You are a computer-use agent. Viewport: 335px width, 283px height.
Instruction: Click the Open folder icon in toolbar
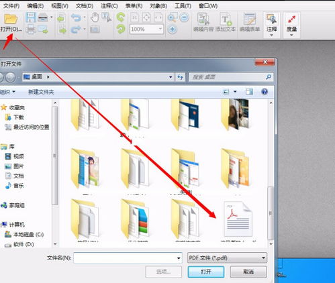coord(11,19)
